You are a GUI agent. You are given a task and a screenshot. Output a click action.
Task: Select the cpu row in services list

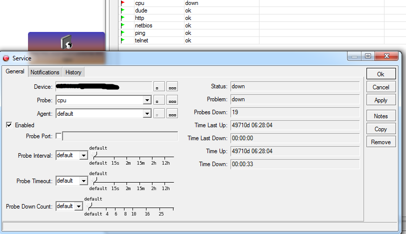pyautogui.click(x=262, y=3)
